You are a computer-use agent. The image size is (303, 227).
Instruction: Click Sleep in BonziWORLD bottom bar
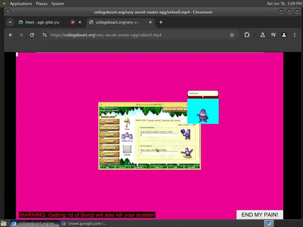point(159,167)
